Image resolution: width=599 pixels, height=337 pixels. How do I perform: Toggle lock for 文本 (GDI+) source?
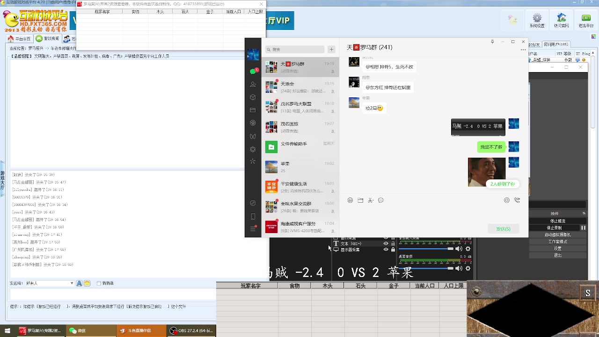pos(393,244)
